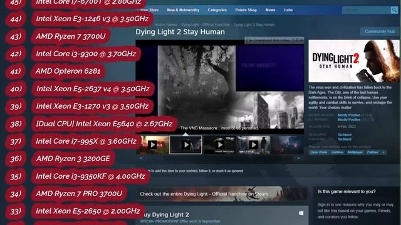Click rank number 33) badge
Image resolution: width=401 pixels, height=225 pixels.
16,211
